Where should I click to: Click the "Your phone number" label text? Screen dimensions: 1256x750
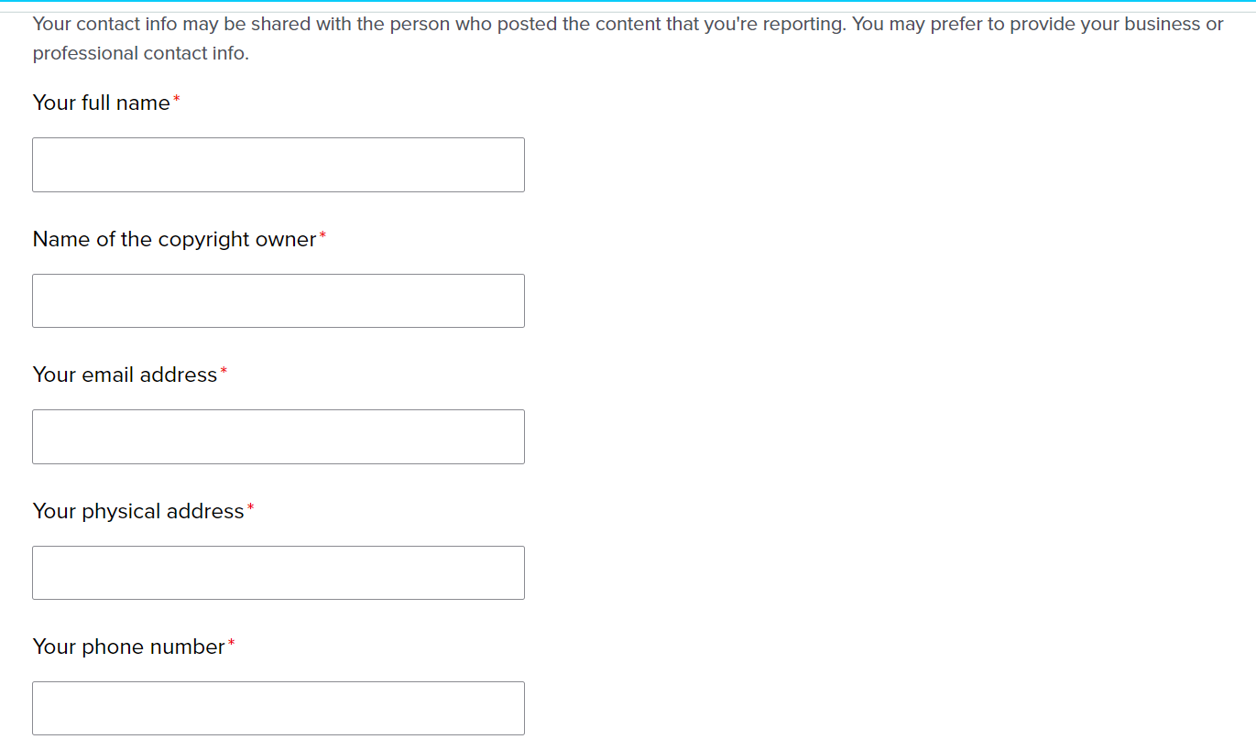pos(128,647)
